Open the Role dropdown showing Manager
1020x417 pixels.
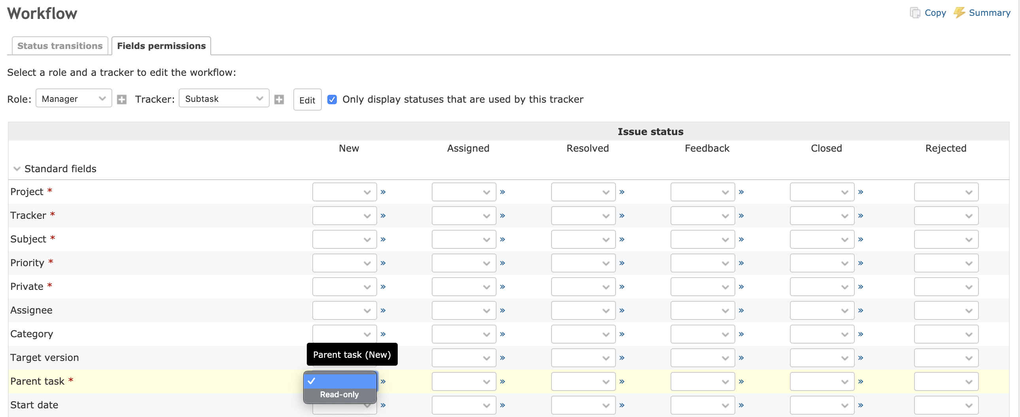[74, 98]
